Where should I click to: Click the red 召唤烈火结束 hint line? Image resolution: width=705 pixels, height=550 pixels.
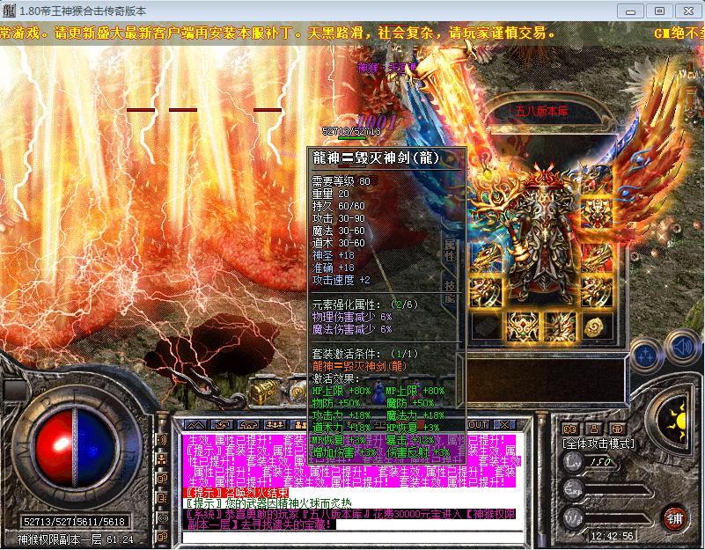237,493
